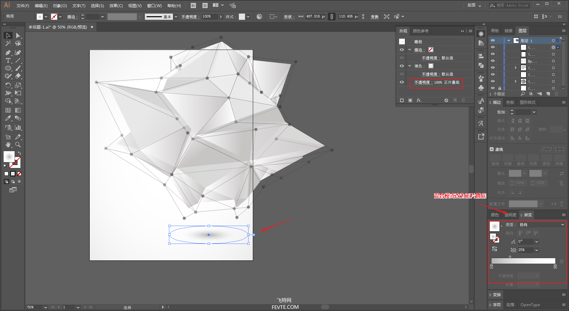569x311 pixels.
Task: Select the Rotate tool
Action: pos(8,85)
